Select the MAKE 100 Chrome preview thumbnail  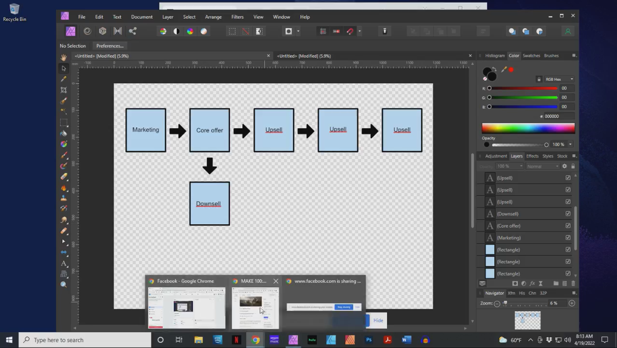(x=255, y=308)
